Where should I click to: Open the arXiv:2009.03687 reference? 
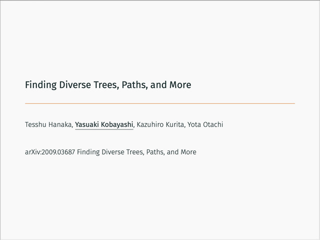[50, 151]
